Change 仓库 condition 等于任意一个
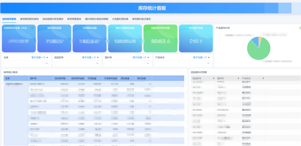301x146 pixels. (40, 57)
